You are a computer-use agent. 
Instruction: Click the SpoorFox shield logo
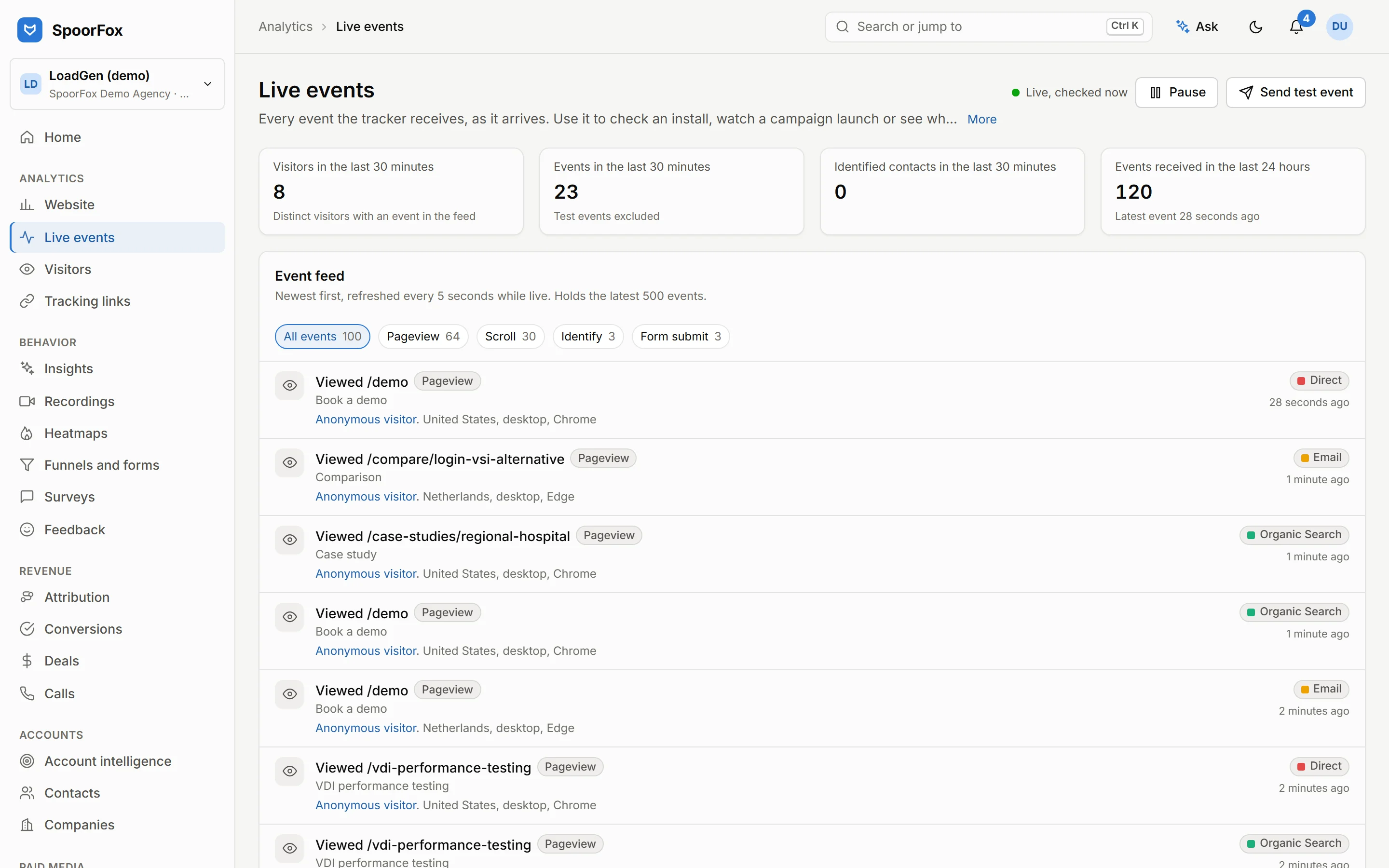point(30,30)
